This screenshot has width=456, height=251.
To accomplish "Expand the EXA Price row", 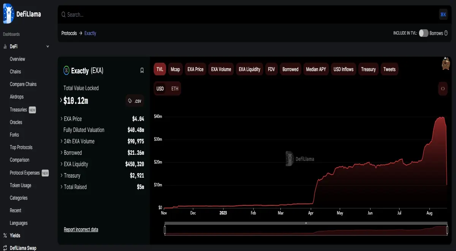I will click(x=62, y=119).
